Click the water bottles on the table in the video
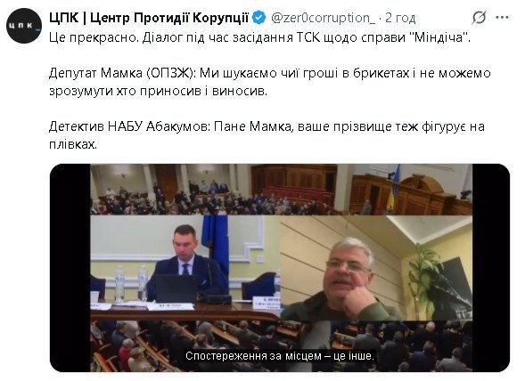 coord(131,283)
